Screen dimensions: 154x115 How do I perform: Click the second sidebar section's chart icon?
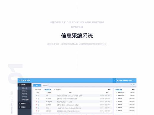coord(20,103)
